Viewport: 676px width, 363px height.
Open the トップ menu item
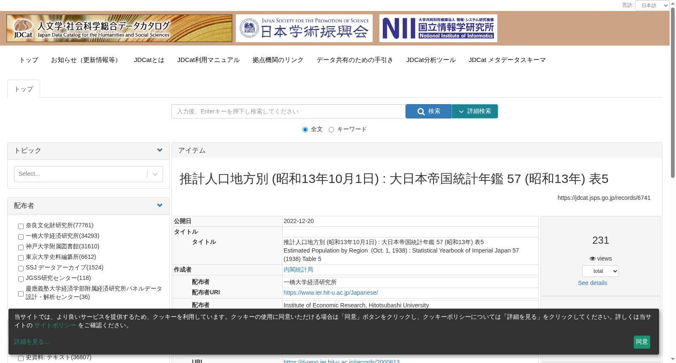point(29,60)
